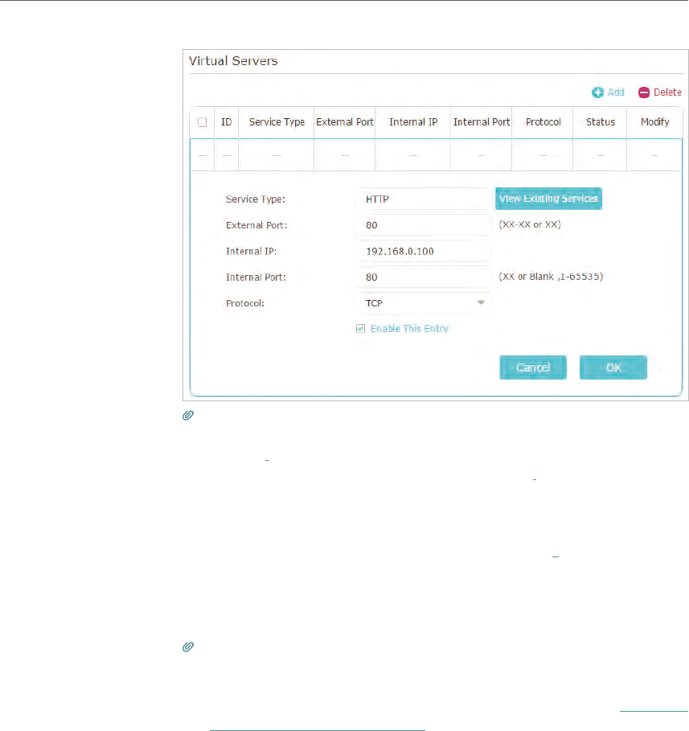Click the red Delete minus icon
The height and width of the screenshot is (731, 689).
pos(644,92)
